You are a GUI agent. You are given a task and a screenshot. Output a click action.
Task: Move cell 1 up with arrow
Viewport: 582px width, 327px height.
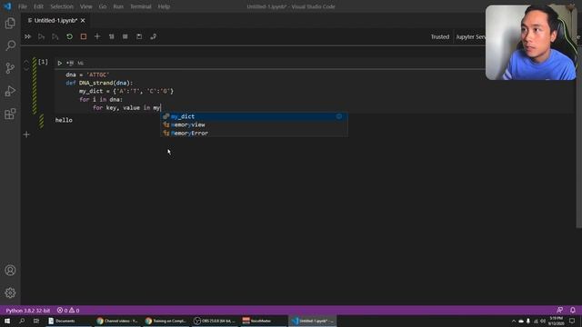pos(26,62)
